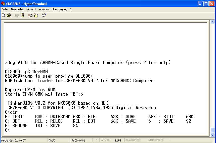216x143 pixels.
Task: Click the Digital Research copyright line
Action: (82, 108)
